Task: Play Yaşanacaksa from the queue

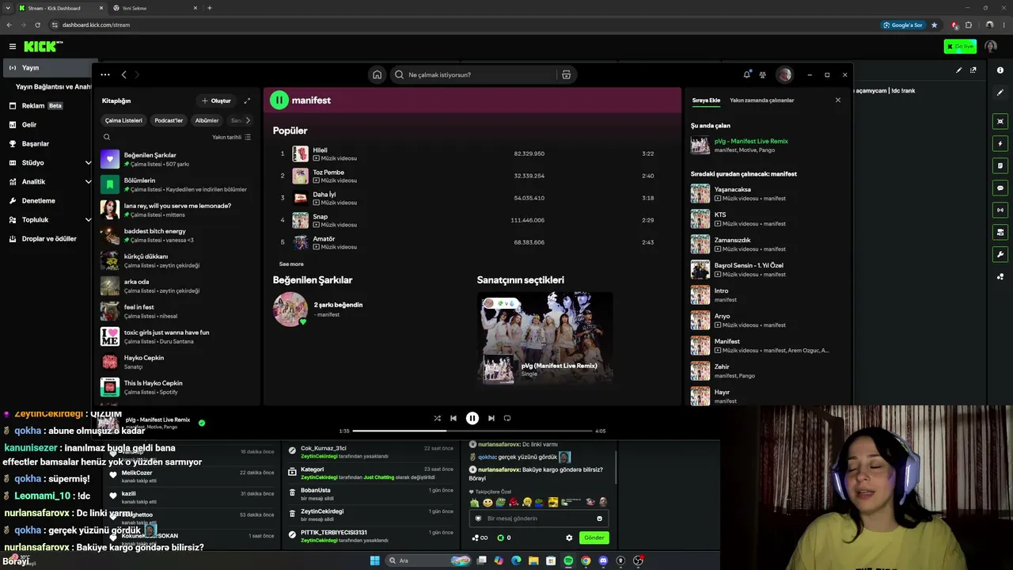Action: [764, 194]
